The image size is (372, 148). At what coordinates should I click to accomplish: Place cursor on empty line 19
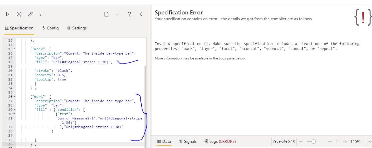pos(81,66)
